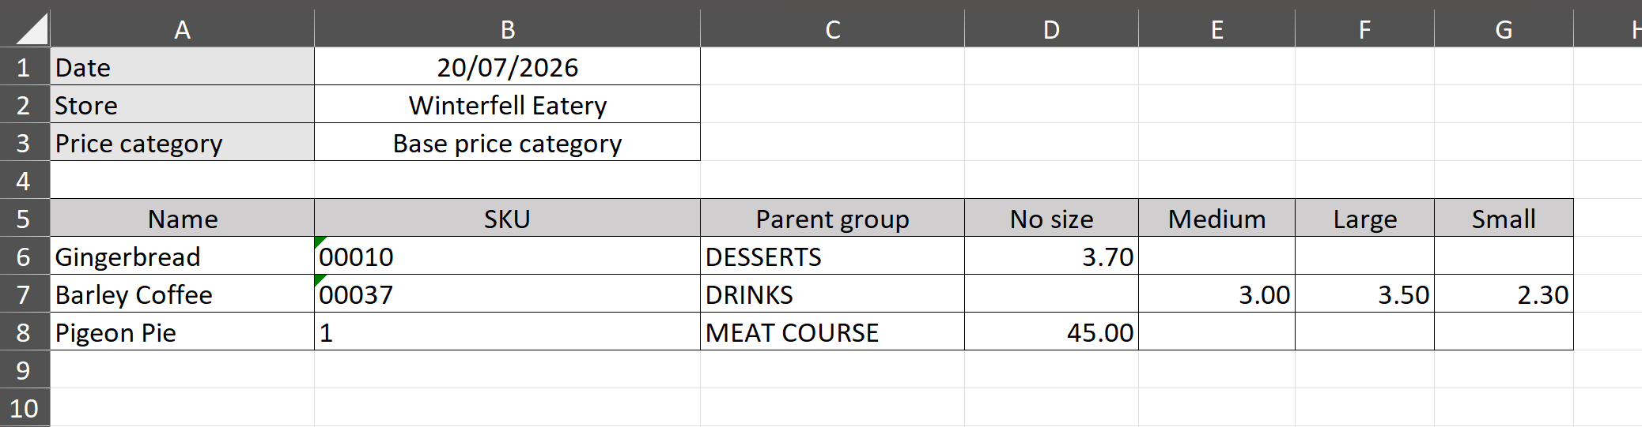Click the Parent group header cell

[x=832, y=218]
